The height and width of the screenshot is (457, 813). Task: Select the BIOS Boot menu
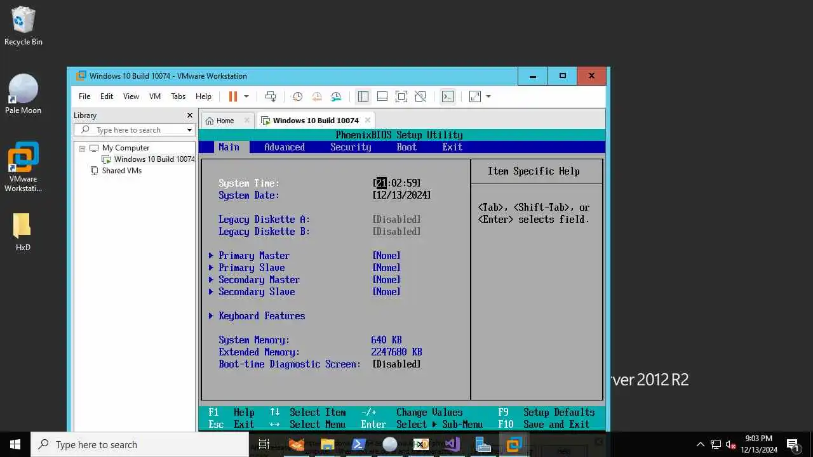pyautogui.click(x=406, y=147)
